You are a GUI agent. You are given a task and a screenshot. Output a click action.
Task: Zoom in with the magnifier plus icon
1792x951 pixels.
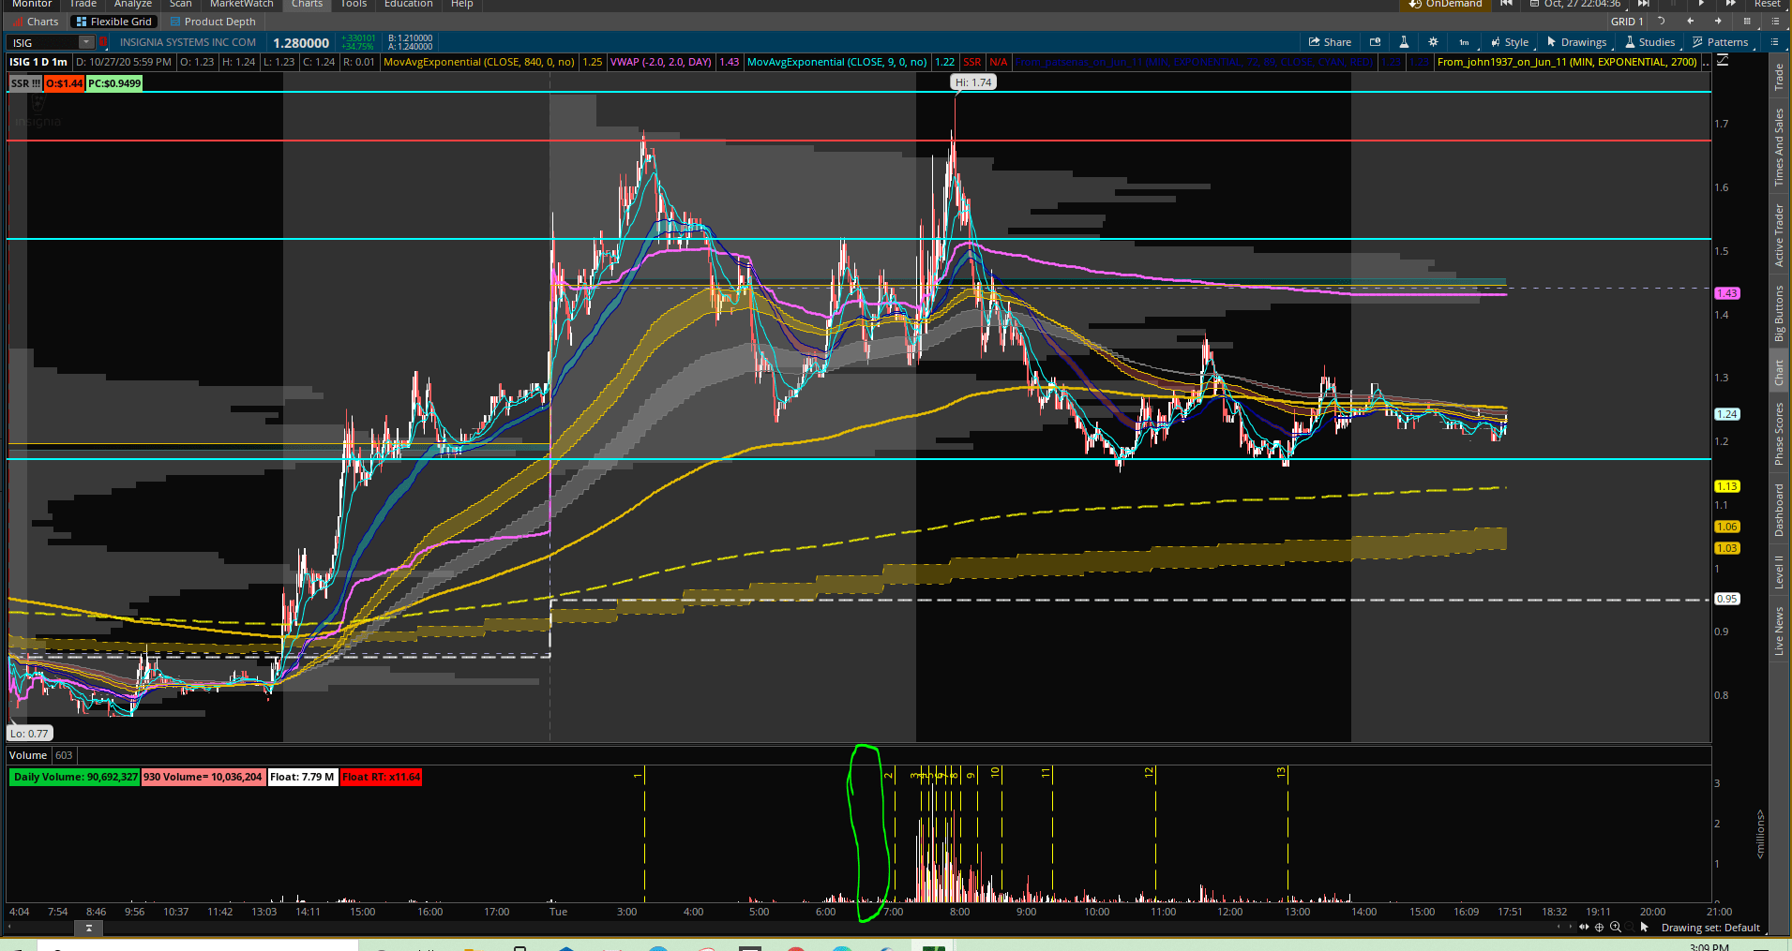1615,928
